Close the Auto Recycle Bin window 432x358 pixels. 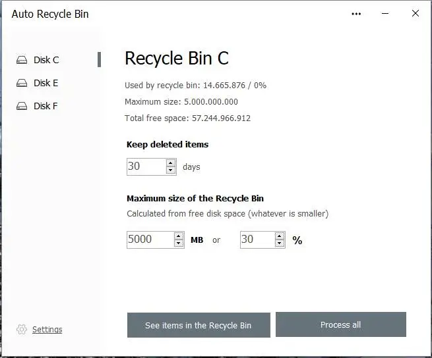coord(416,14)
